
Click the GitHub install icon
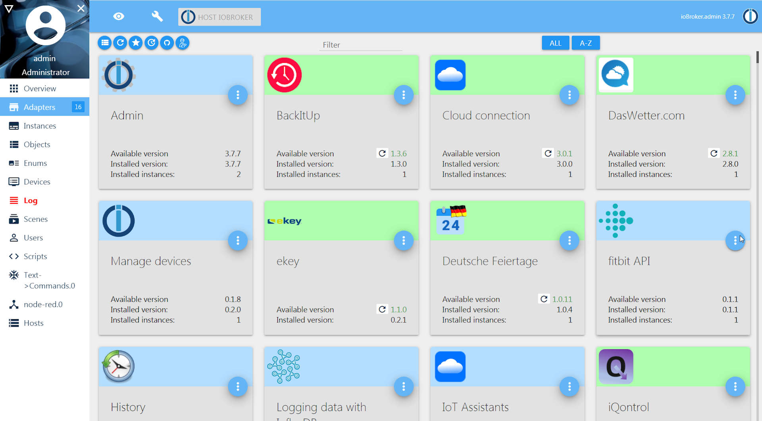pos(167,43)
